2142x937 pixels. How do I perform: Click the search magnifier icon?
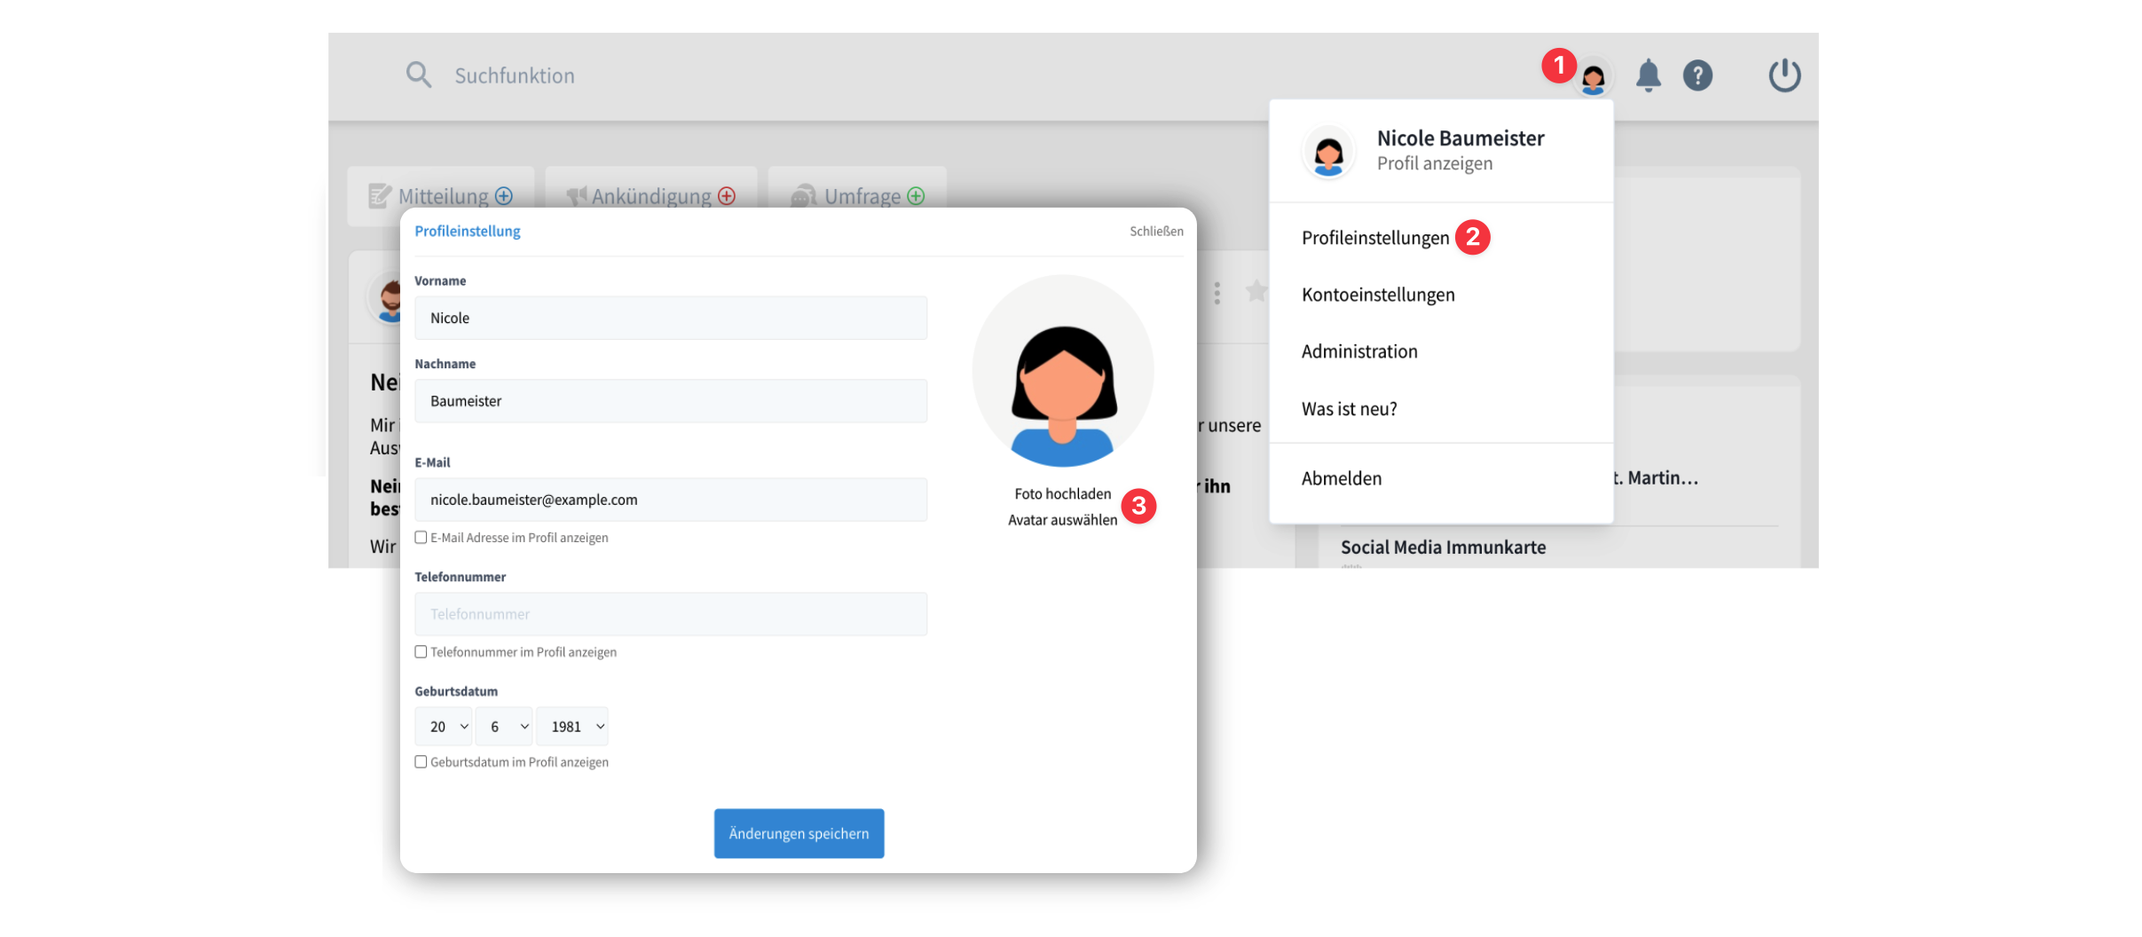click(x=418, y=75)
